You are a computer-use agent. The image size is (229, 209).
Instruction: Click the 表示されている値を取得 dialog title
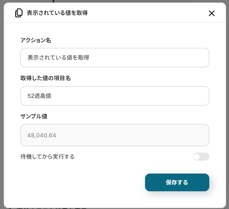(x=57, y=13)
